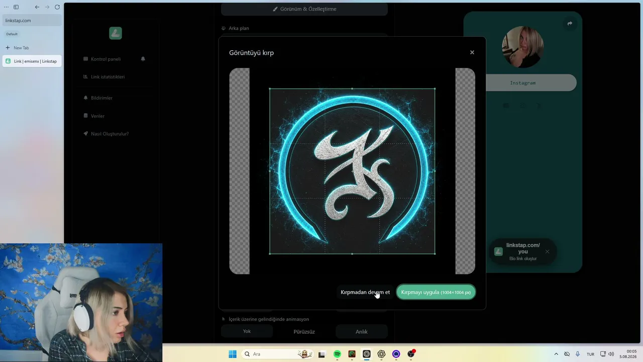Screen dimensions: 643x362
Task: Dismiss linkstap.com/you banner with X
Action: point(547,251)
